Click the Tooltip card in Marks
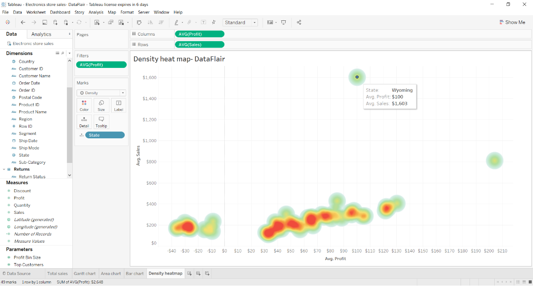533x286 pixels. tap(101, 122)
